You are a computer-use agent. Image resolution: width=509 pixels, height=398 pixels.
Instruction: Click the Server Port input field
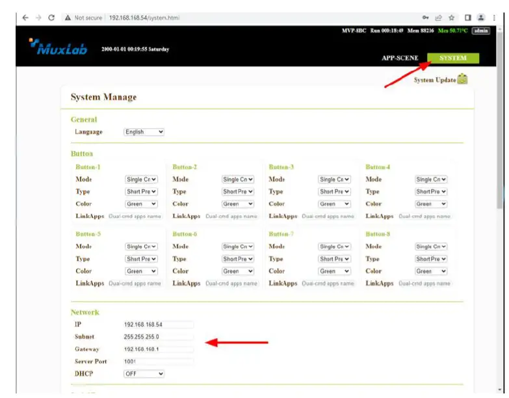(159, 362)
